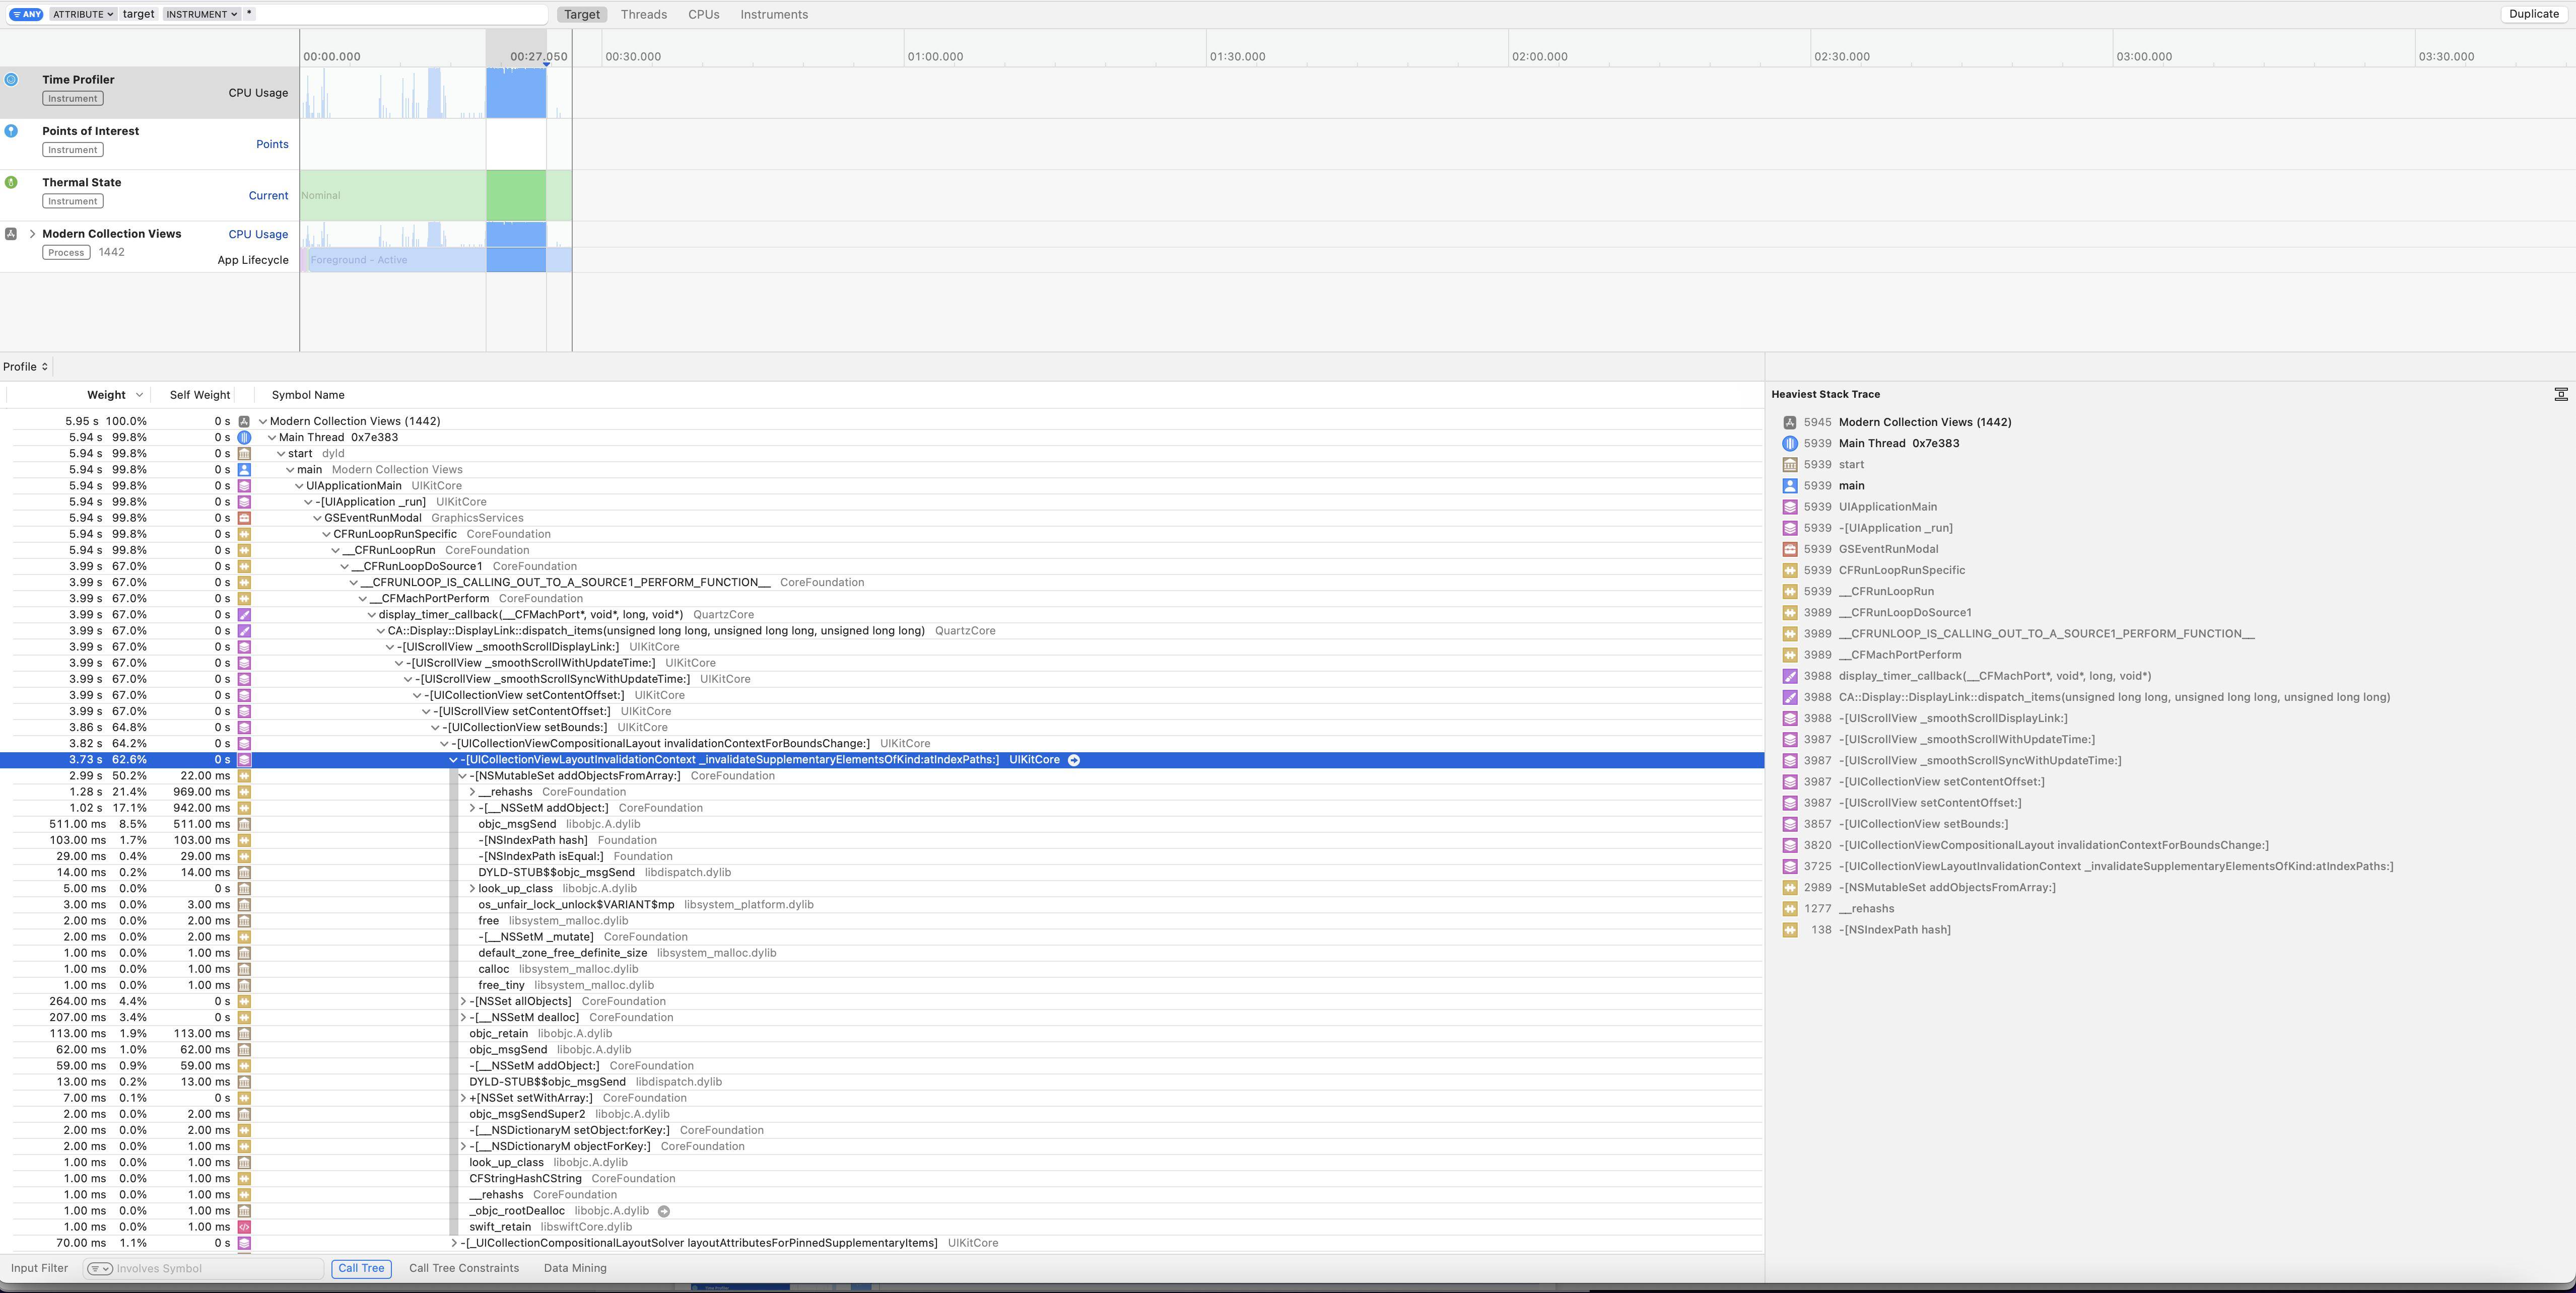The image size is (2576, 1293).
Task: Open the Call Tree Constraints settings
Action: pos(464,1269)
